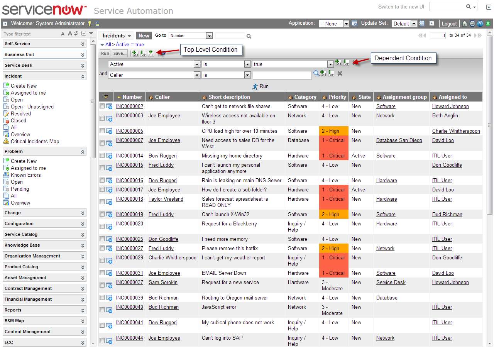Open help via the question mark icon
494x347 pixels.
click(x=480, y=24)
